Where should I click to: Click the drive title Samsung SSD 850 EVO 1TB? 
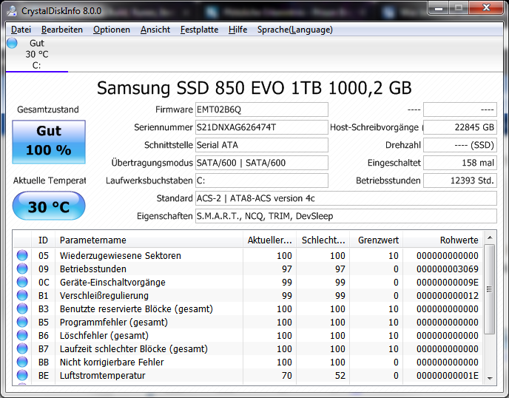(254, 88)
